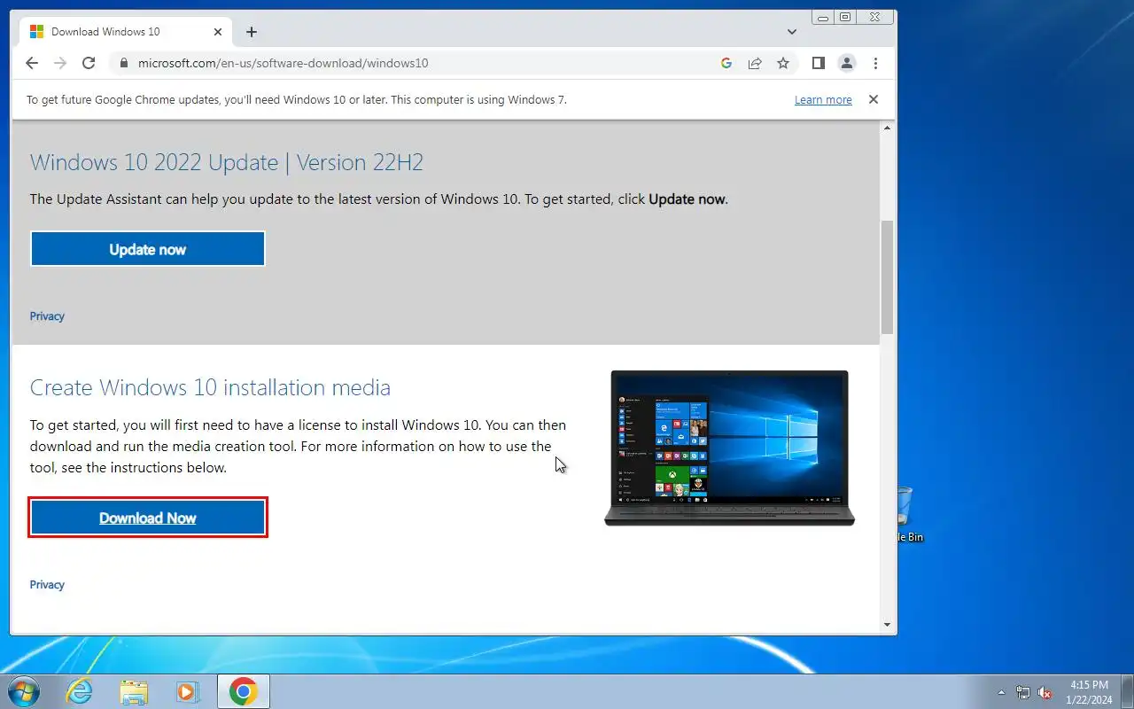Open the Privacy link under Update now
Screen dimensions: 1134x709
[47, 316]
